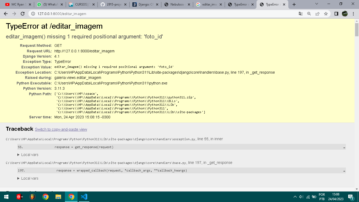Switch to Nebulosa tab

click(177, 4)
